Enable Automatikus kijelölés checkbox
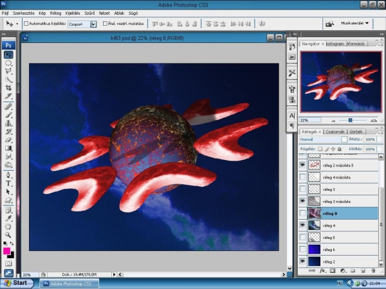Viewport: 386px width, 289px height. [26, 24]
